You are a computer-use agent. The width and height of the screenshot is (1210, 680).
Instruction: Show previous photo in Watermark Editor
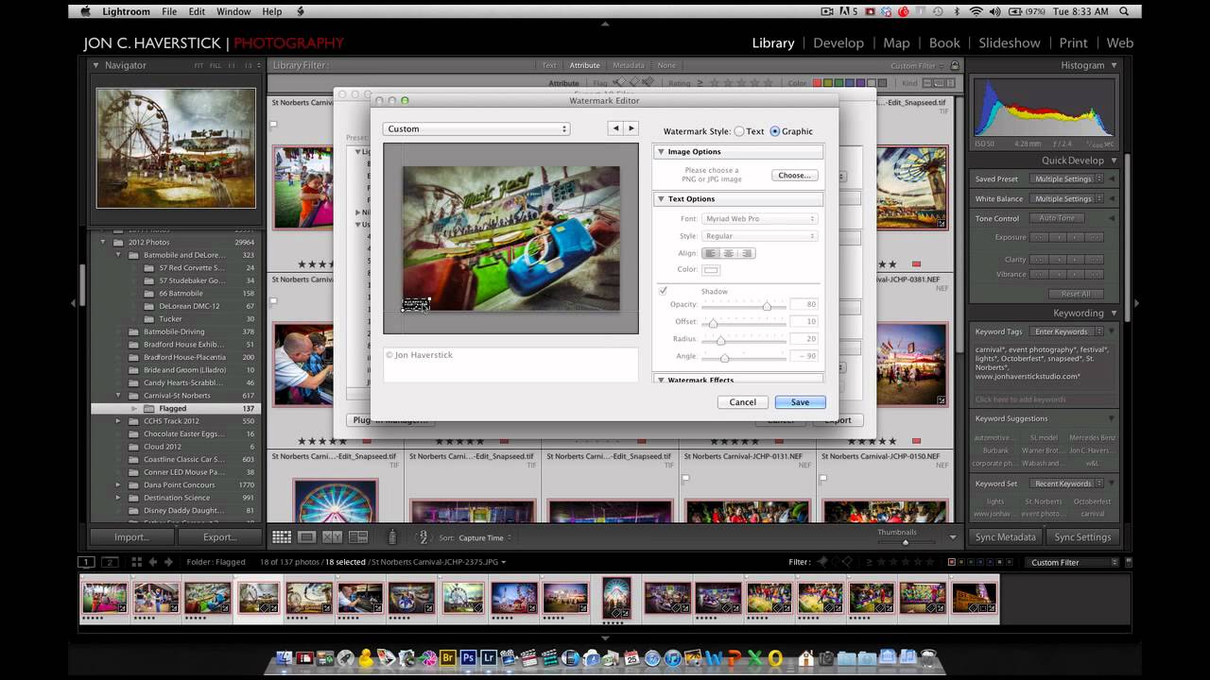[615, 128]
